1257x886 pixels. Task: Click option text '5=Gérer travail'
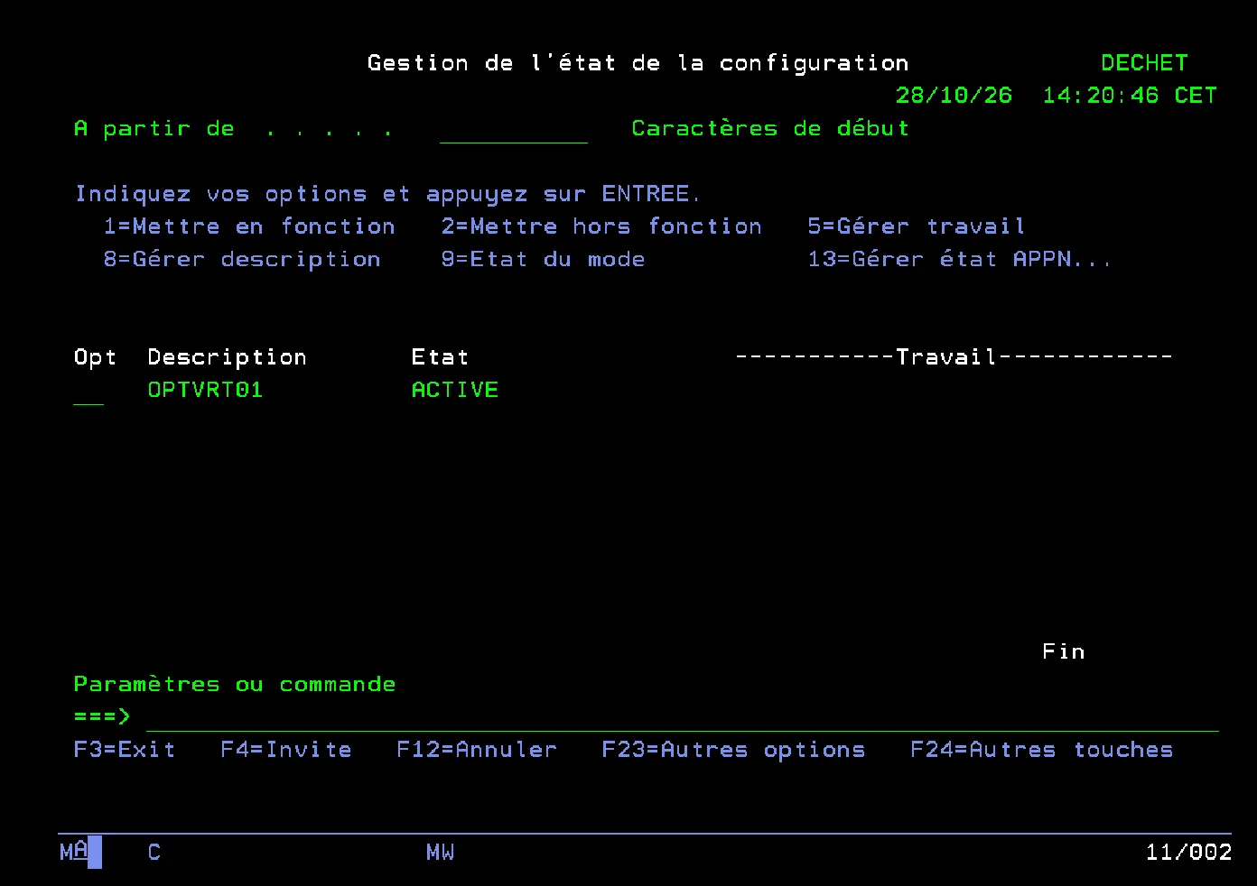point(917,226)
